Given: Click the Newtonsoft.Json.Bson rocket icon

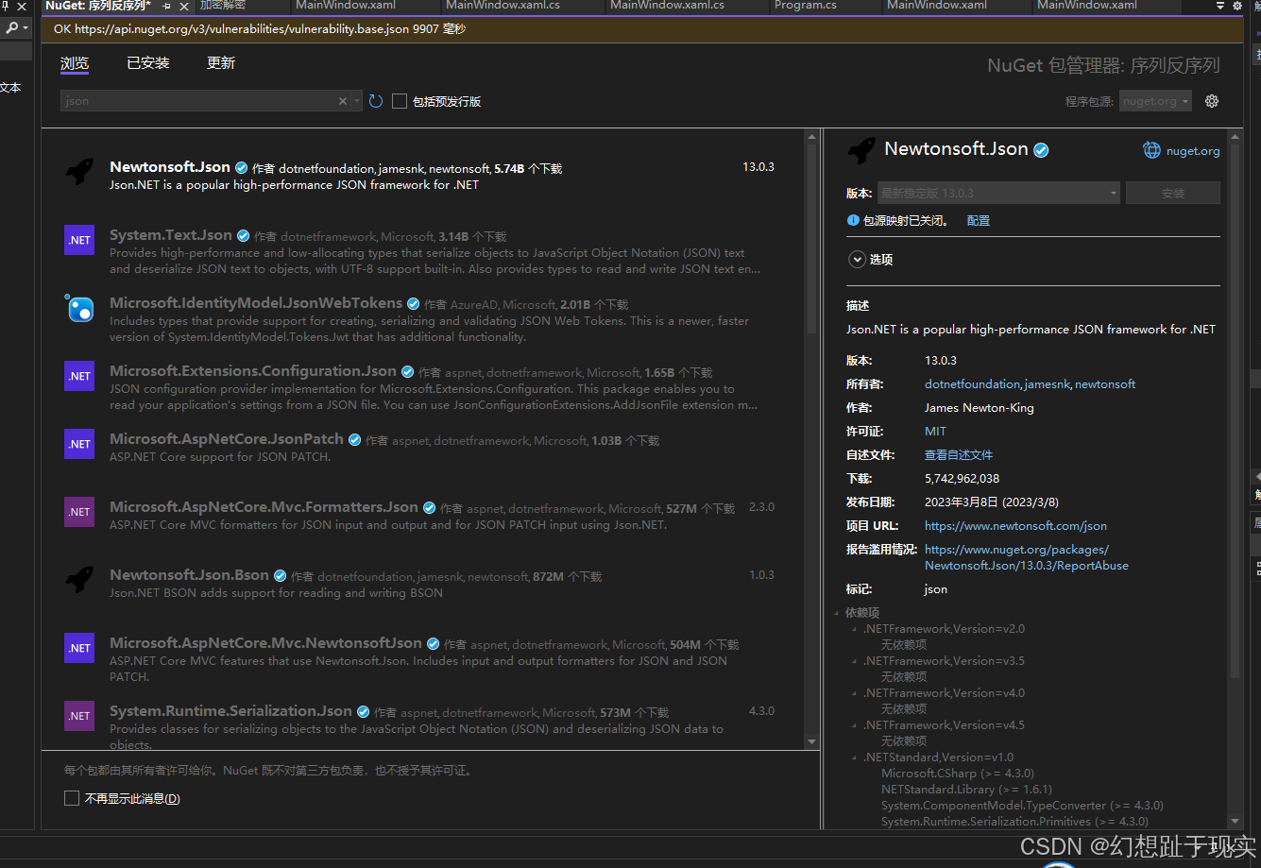Looking at the screenshot, I should (x=79, y=580).
